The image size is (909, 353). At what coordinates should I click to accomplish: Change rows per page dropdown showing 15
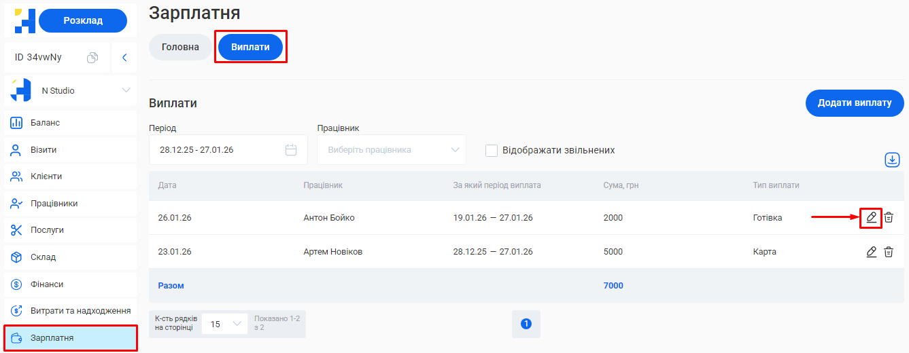pos(224,324)
